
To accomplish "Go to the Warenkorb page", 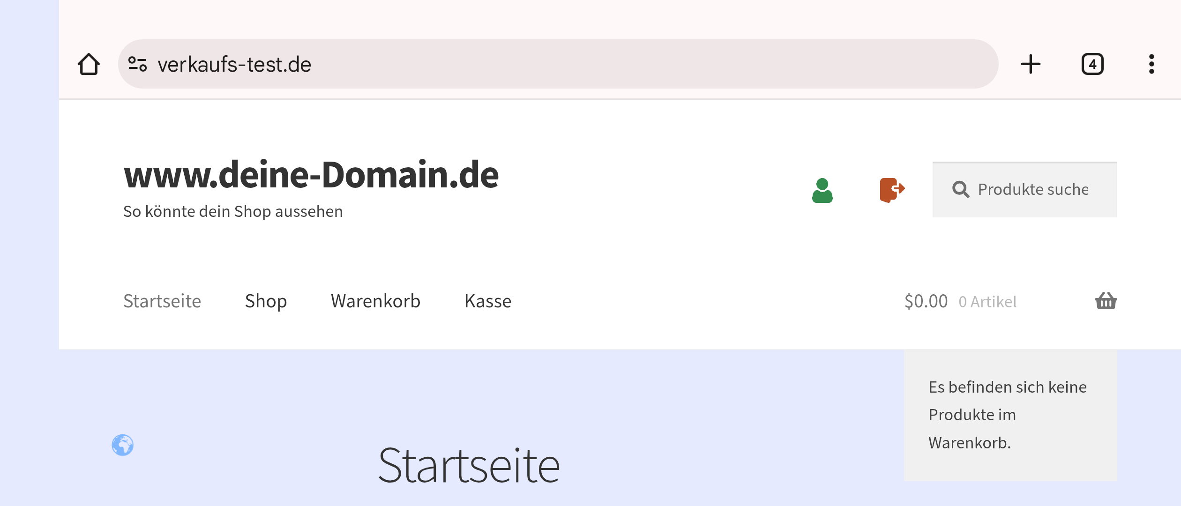I will (375, 301).
